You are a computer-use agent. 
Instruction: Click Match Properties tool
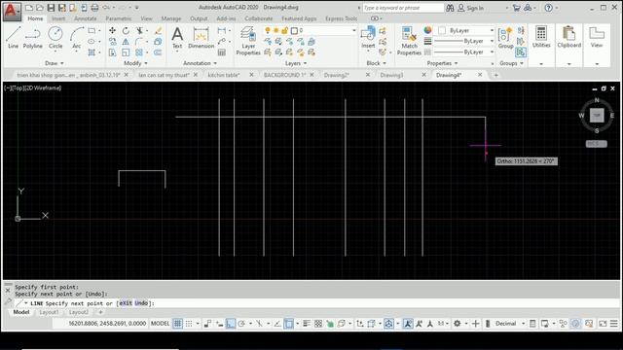coord(409,41)
